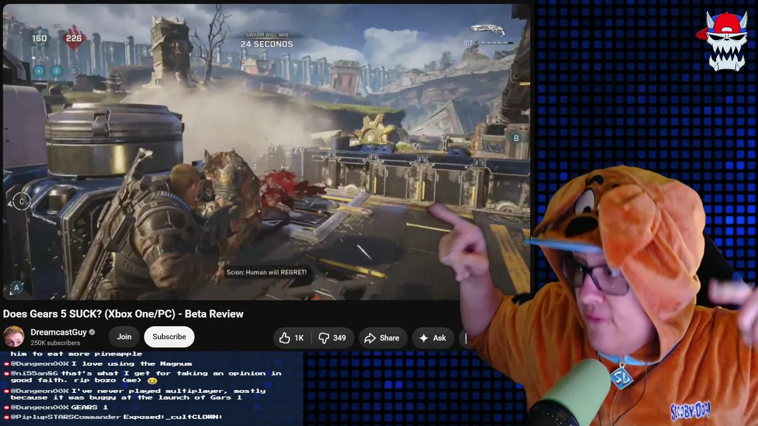This screenshot has height=426, width=758.
Task: Select the video title 'Does Gears 5 SUCK?'
Action: (x=123, y=314)
